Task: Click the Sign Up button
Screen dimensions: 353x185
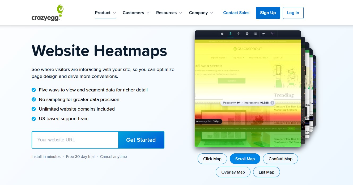Action: [268, 13]
